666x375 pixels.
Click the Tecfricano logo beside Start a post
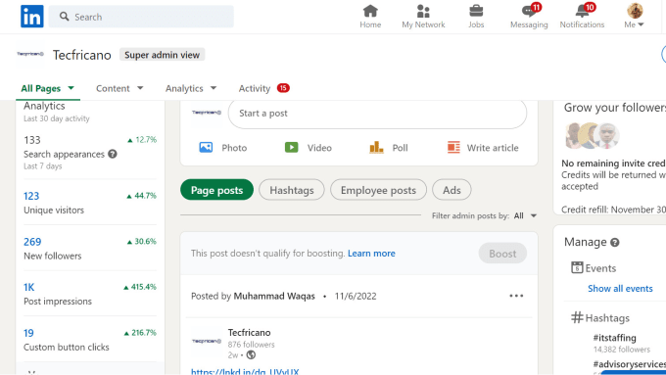point(207,113)
